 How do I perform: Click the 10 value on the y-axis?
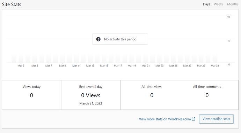[228, 17]
